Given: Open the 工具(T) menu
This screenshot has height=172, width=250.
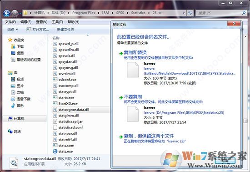Looking at the screenshot, I should 57,22.
